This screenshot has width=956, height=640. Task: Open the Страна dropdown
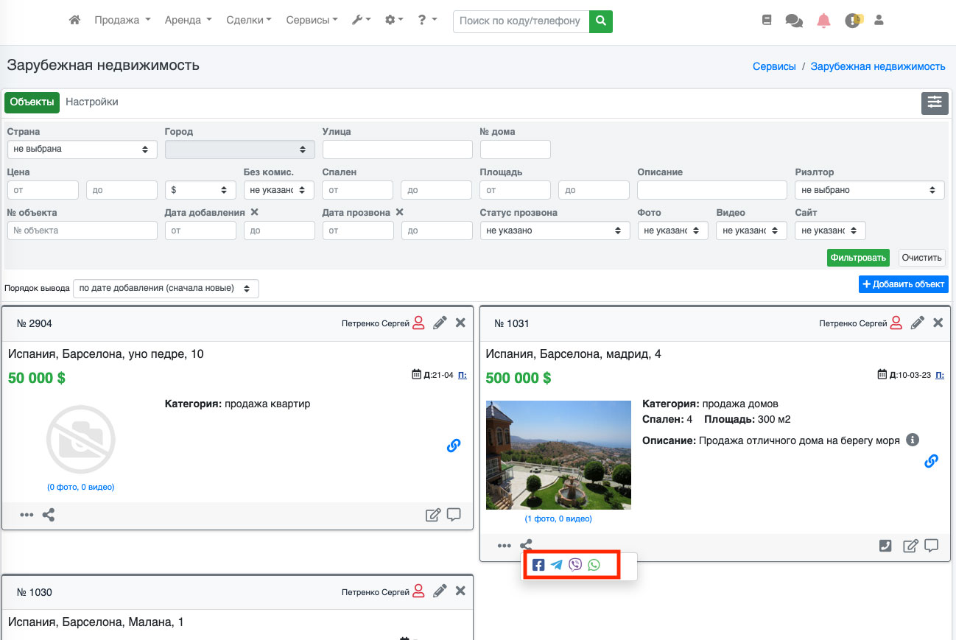pos(82,150)
